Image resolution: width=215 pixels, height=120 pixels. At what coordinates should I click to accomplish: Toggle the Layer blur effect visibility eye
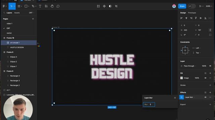[205, 97]
